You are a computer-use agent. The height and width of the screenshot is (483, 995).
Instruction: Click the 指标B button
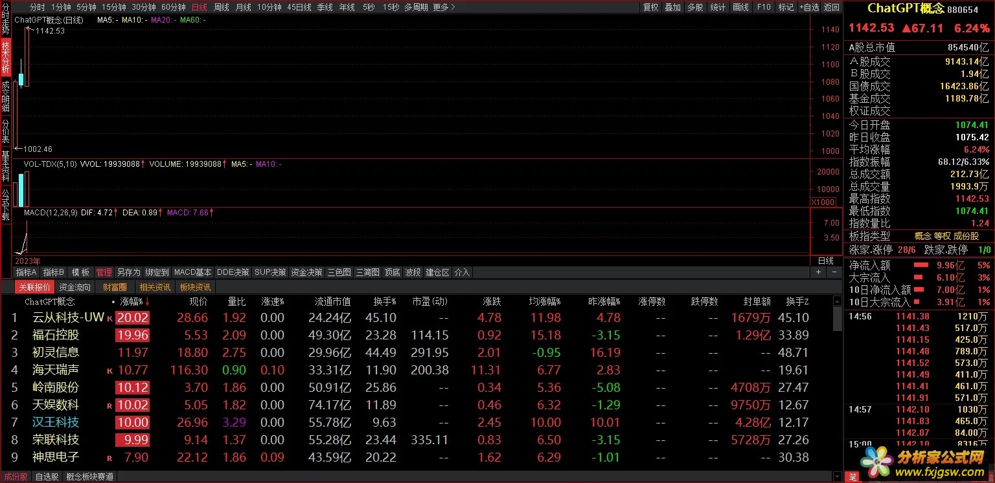coord(54,272)
